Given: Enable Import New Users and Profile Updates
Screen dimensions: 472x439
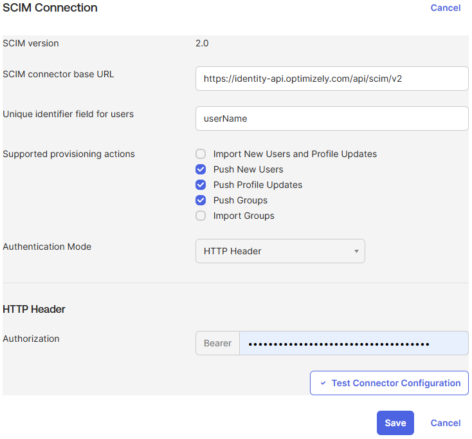Looking at the screenshot, I should click(x=201, y=154).
